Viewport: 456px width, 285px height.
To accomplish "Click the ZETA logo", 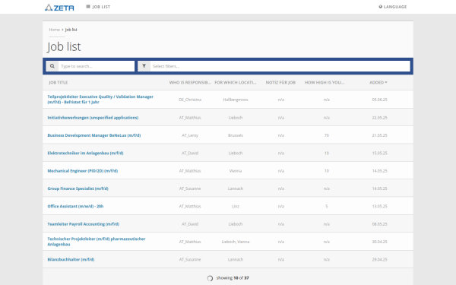I will [x=59, y=8].
